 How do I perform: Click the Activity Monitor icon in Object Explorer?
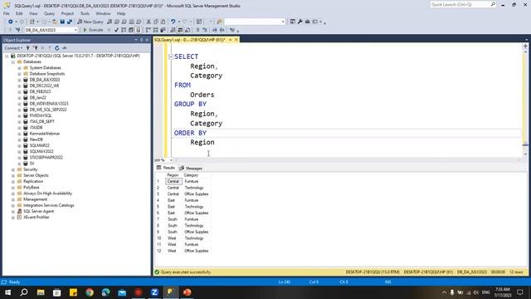point(65,48)
